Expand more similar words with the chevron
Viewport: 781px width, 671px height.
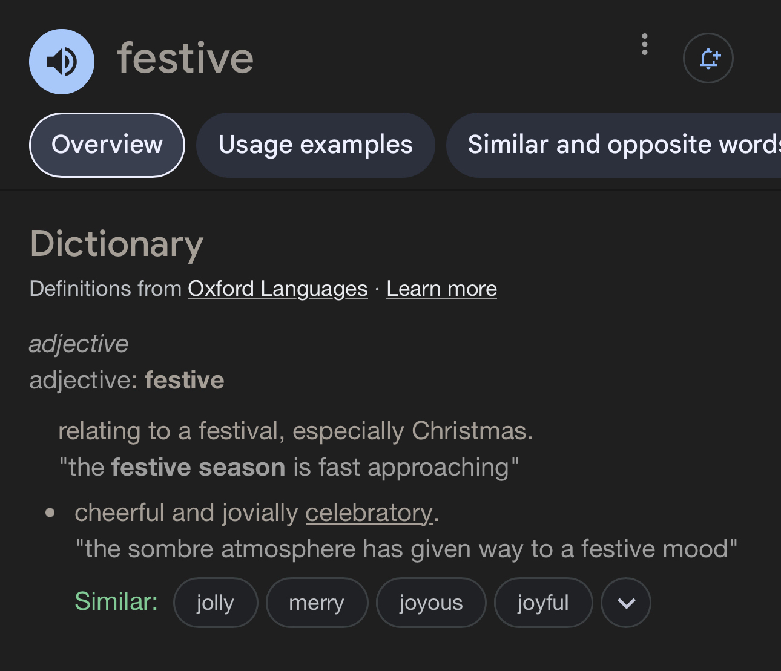tap(626, 603)
